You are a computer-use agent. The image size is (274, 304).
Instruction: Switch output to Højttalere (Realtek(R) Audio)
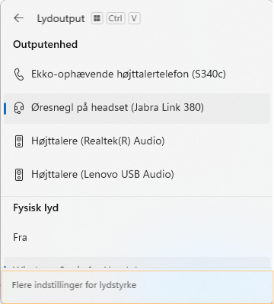tap(137, 141)
